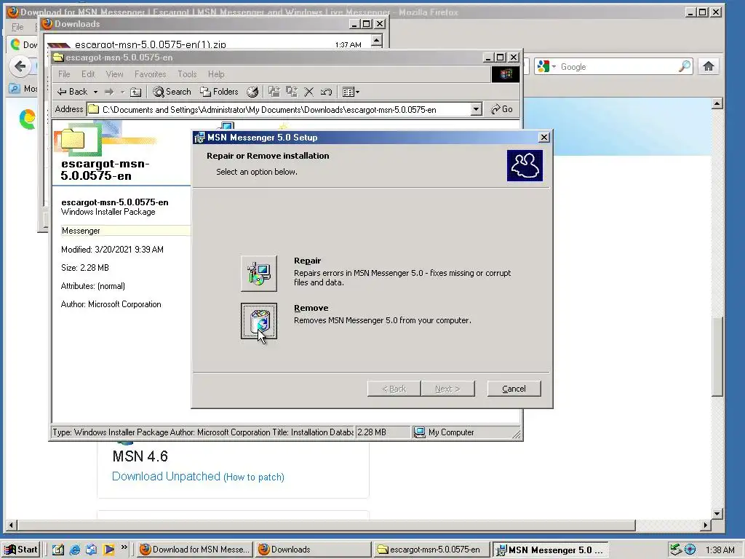Launch Internet Explorer from quick launch
Screen dimensions: 745x559
[75, 550]
